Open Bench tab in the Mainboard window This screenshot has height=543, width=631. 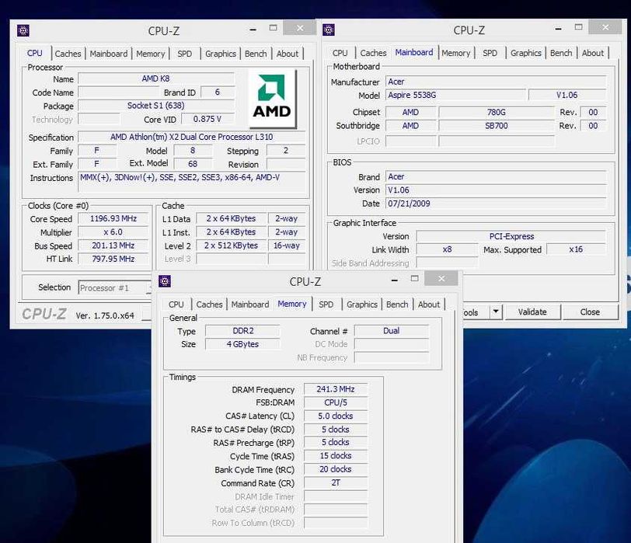click(561, 53)
